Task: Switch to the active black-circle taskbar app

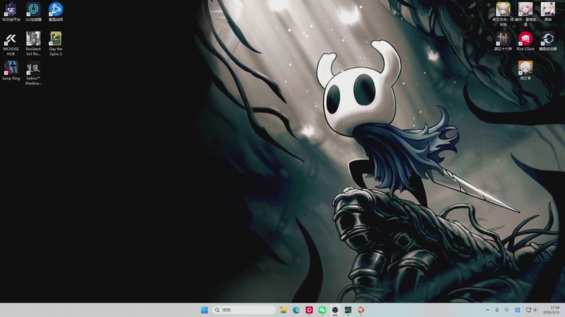Action: coord(335,310)
